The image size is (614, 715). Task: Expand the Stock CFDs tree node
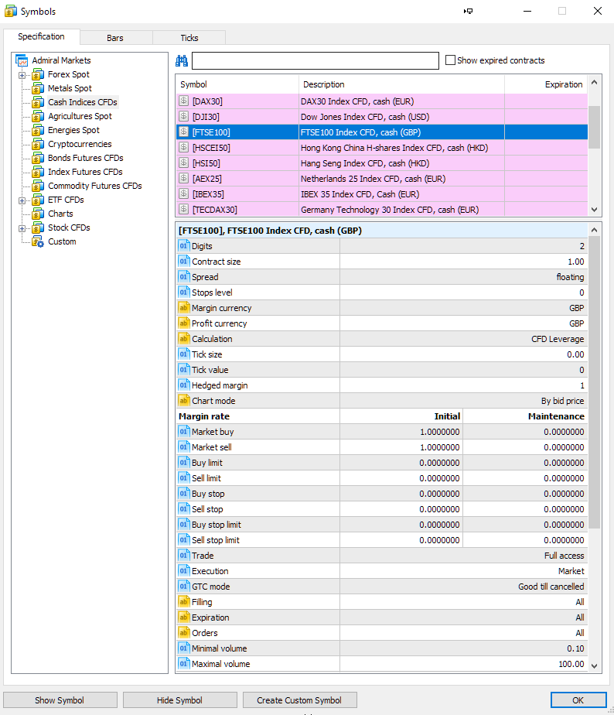pyautogui.click(x=22, y=228)
